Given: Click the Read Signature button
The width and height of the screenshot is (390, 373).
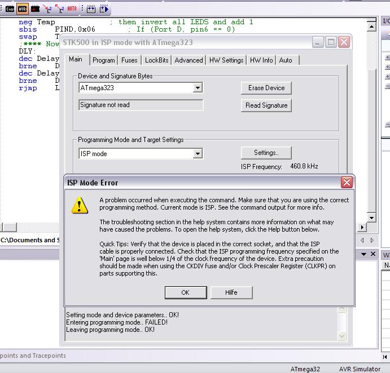Looking at the screenshot, I should pyautogui.click(x=266, y=105).
